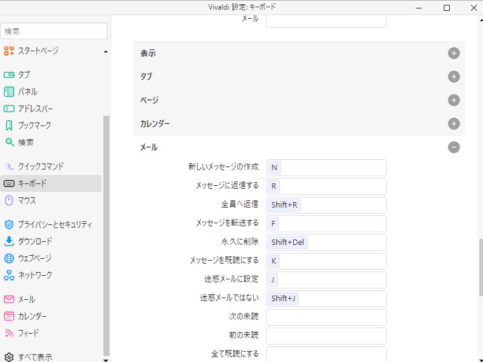Screen dimensions: 483x362
Task: Open スタートページ settings from sidebar icon
Action: click(9, 51)
